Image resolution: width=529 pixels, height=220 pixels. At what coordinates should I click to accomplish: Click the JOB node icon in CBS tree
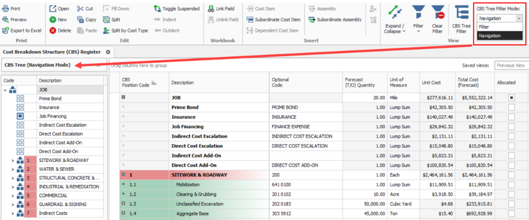12,89
